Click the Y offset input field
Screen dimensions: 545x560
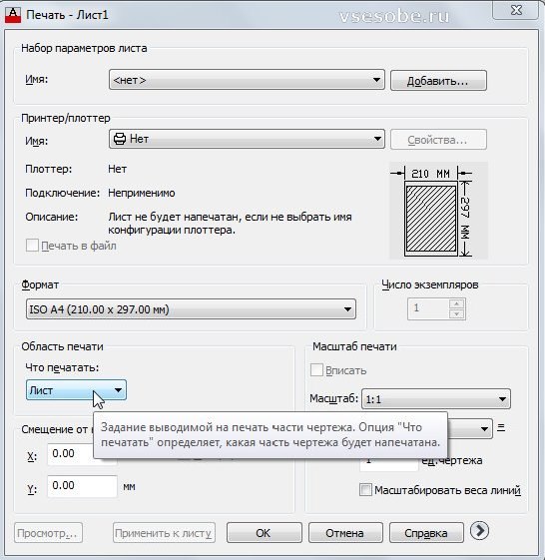click(x=82, y=486)
